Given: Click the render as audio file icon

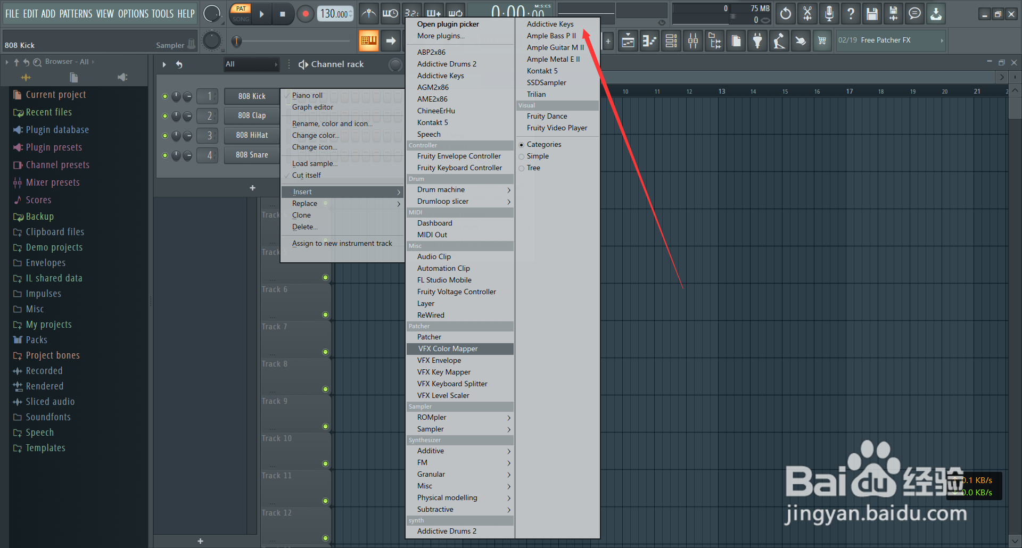Looking at the screenshot, I should pyautogui.click(x=893, y=14).
